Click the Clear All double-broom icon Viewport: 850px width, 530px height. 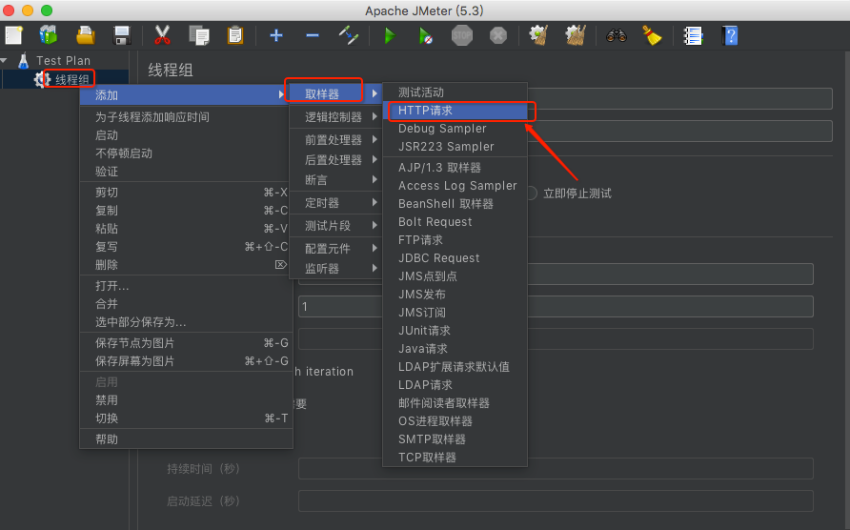(575, 35)
